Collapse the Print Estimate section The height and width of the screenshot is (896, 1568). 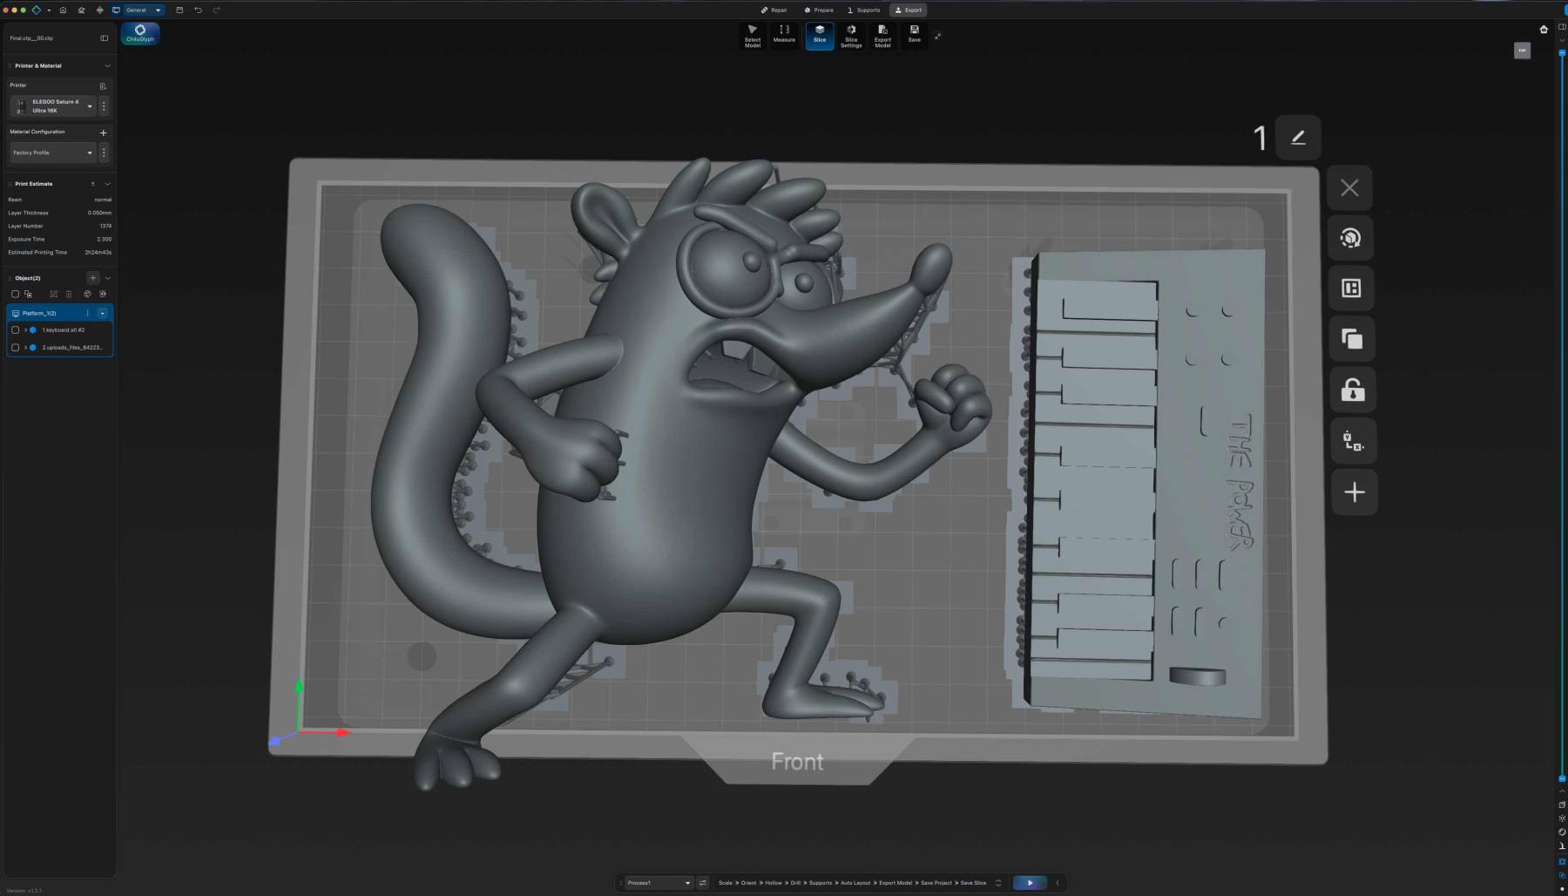(x=108, y=184)
